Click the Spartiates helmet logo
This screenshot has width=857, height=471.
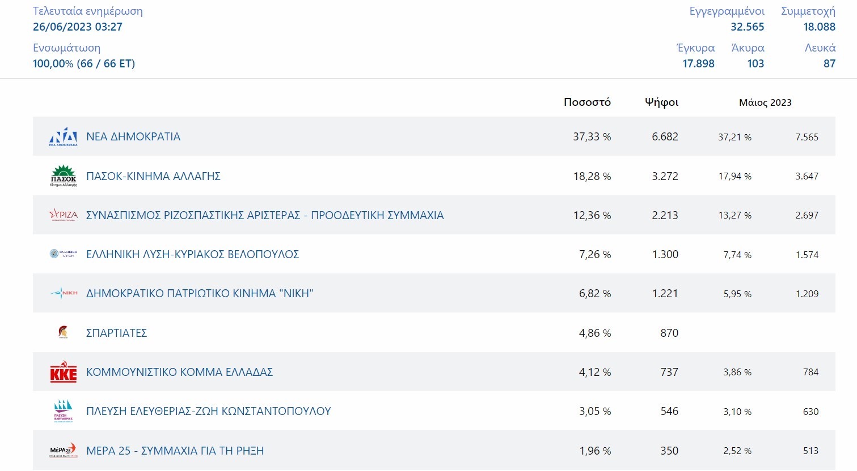tap(64, 332)
